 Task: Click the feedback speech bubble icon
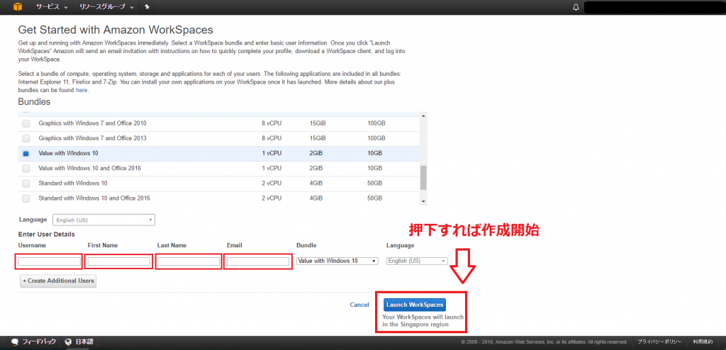click(15, 341)
